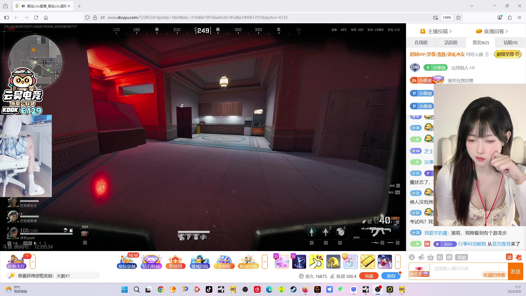Open the browser account profile icon

point(500,18)
